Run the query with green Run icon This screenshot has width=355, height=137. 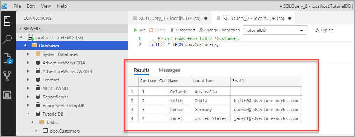(140, 30)
